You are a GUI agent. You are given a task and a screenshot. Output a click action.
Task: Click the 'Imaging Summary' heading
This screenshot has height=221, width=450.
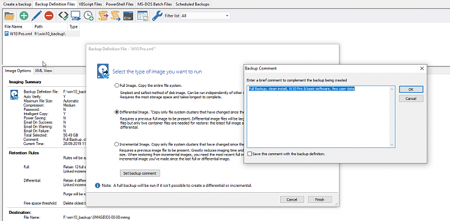(x=25, y=82)
